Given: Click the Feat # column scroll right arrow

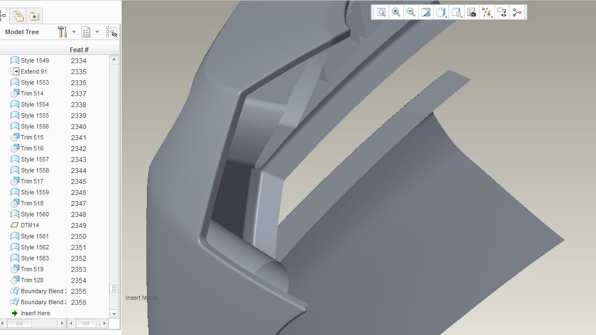Looking at the screenshot, I should point(104,323).
